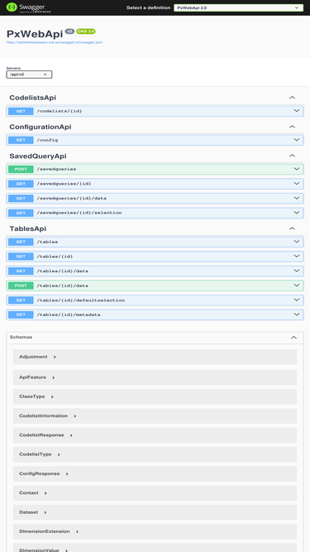Expand the CodelistType schema
Viewport: 310px width, 552px height.
click(x=40, y=454)
